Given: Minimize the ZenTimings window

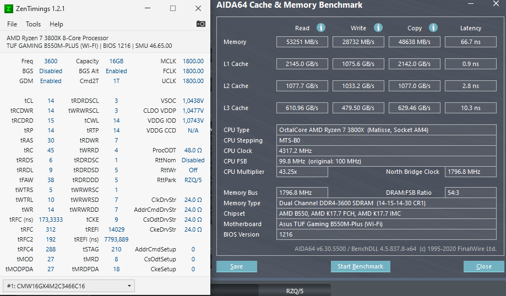Looking at the screenshot, I should [x=148, y=8].
